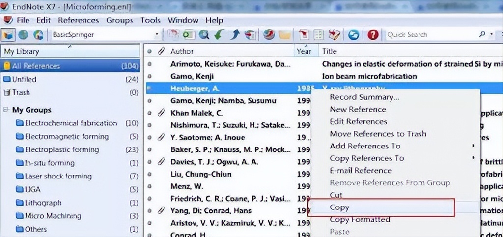Image resolution: width=503 pixels, height=237 pixels.
Task: Click the Format Bibliography toolbar icon
Action: pyautogui.click(x=318, y=35)
